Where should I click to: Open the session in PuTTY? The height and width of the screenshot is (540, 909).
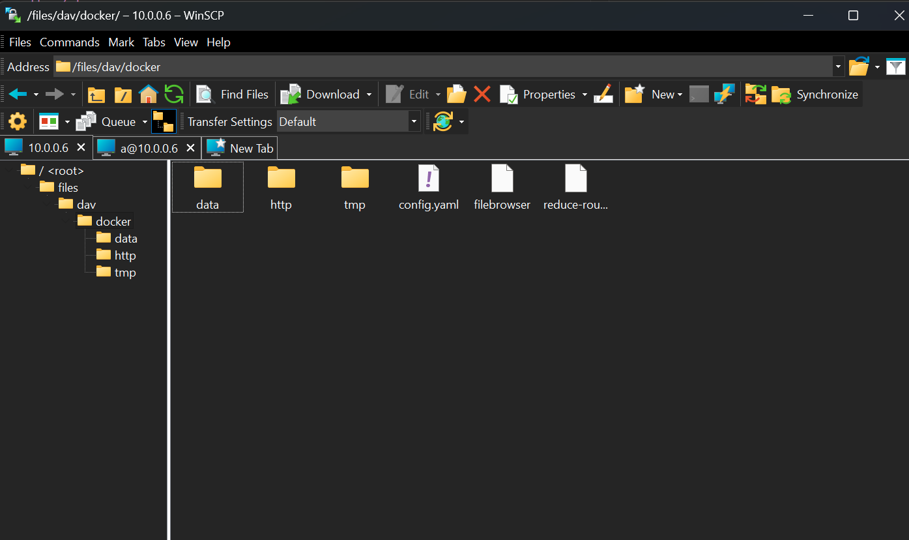point(725,94)
